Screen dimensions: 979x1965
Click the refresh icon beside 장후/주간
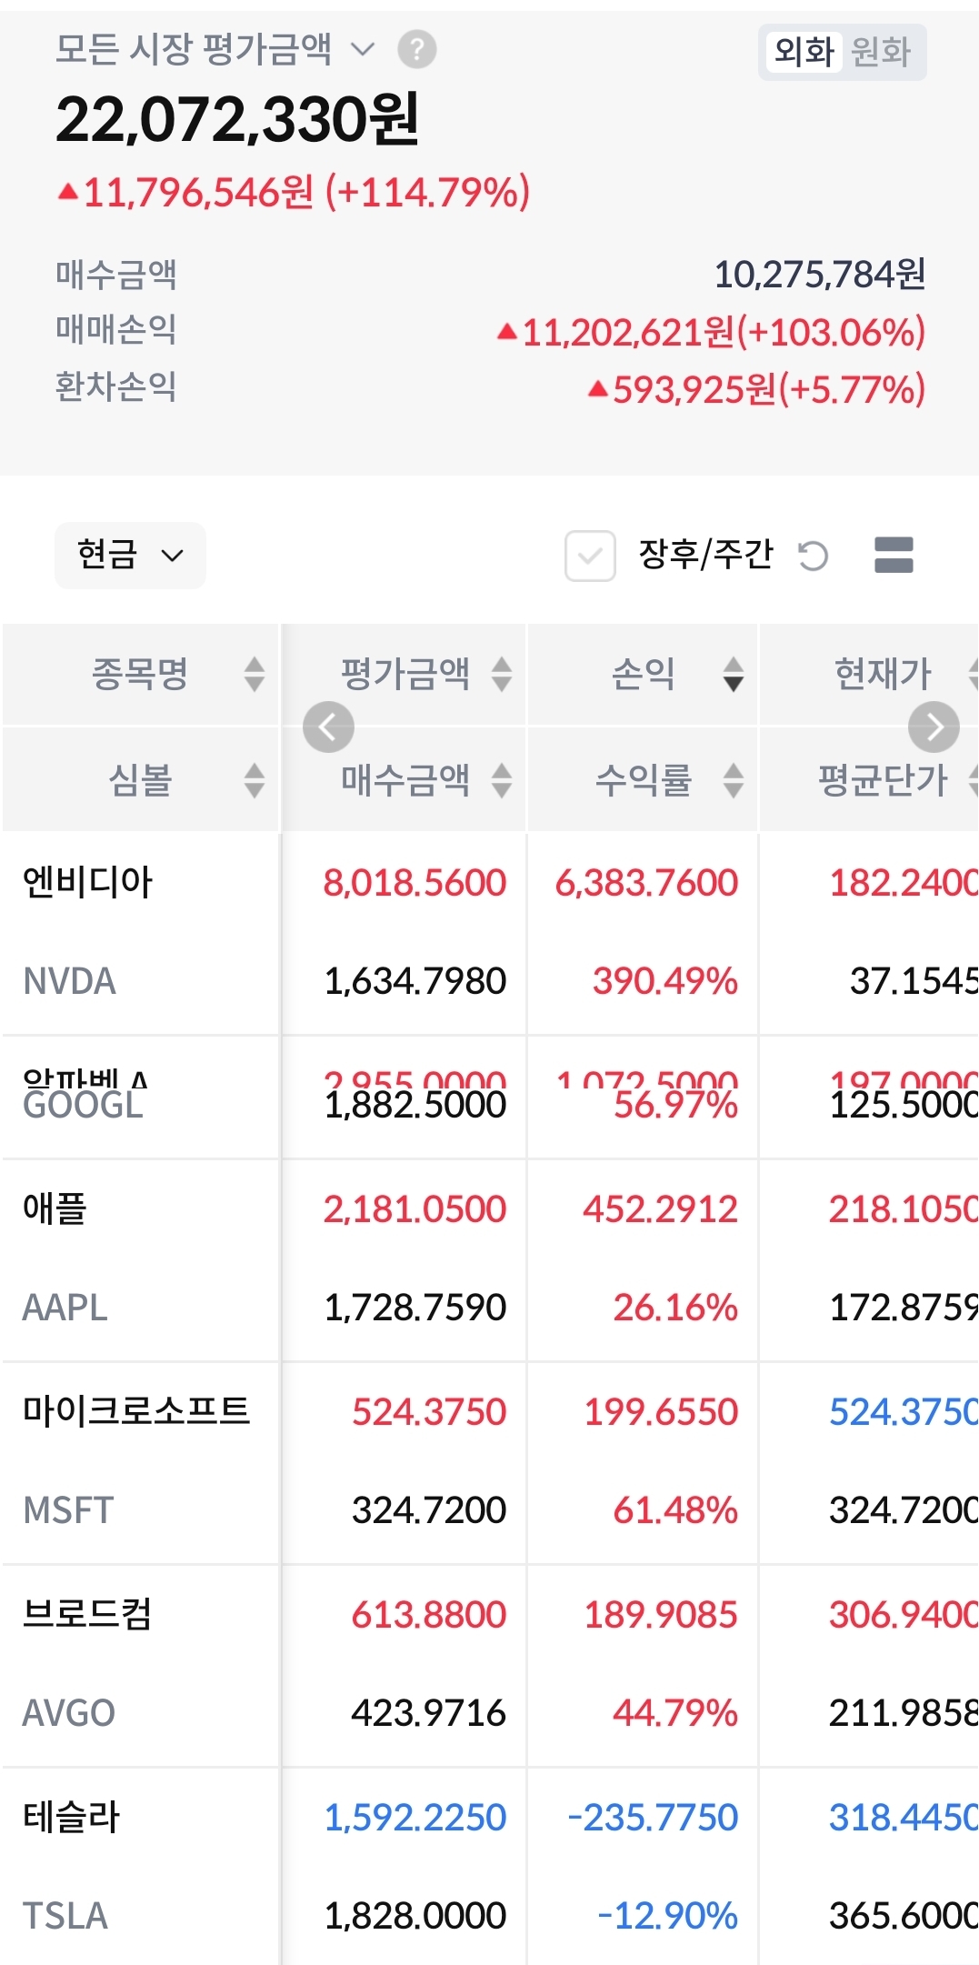click(x=813, y=556)
